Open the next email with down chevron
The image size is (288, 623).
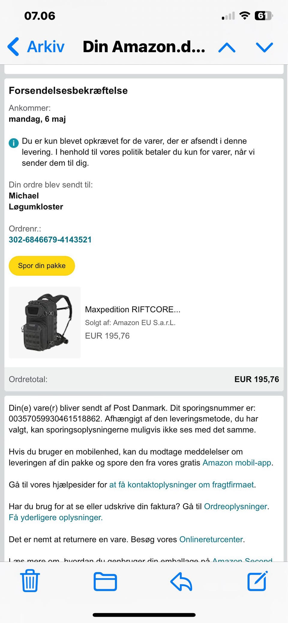pyautogui.click(x=264, y=47)
